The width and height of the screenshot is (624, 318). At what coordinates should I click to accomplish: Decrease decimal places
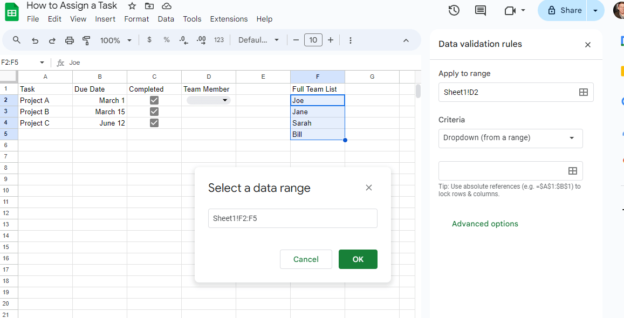(x=183, y=40)
